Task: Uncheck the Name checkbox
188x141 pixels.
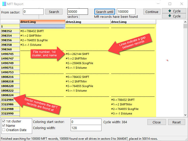Action: click(x=4, y=126)
